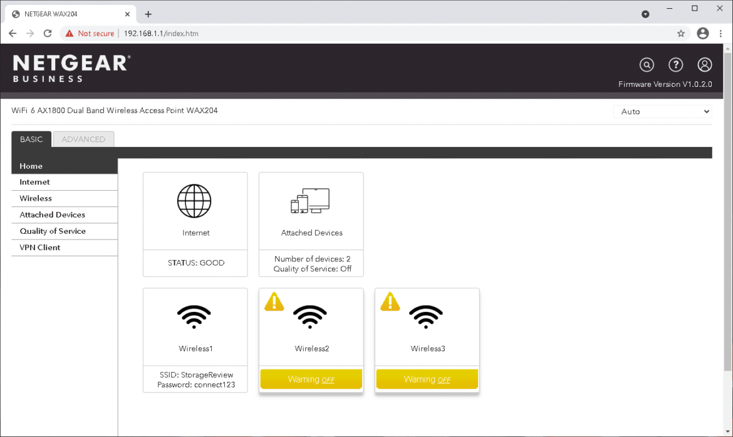Click the Wireless2 Warning OFF button
The image size is (733, 437).
[x=311, y=379]
